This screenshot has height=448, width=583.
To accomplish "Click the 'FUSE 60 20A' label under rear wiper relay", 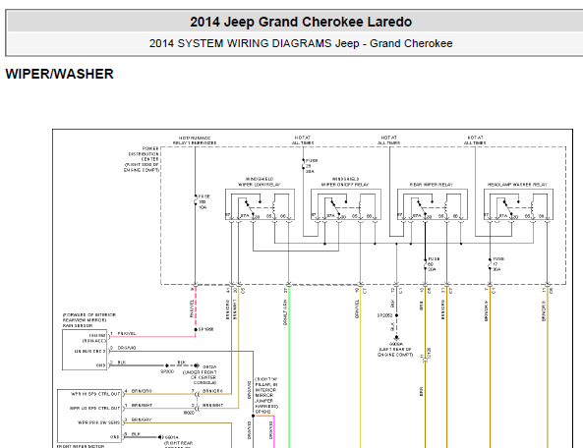I will 434,263.
